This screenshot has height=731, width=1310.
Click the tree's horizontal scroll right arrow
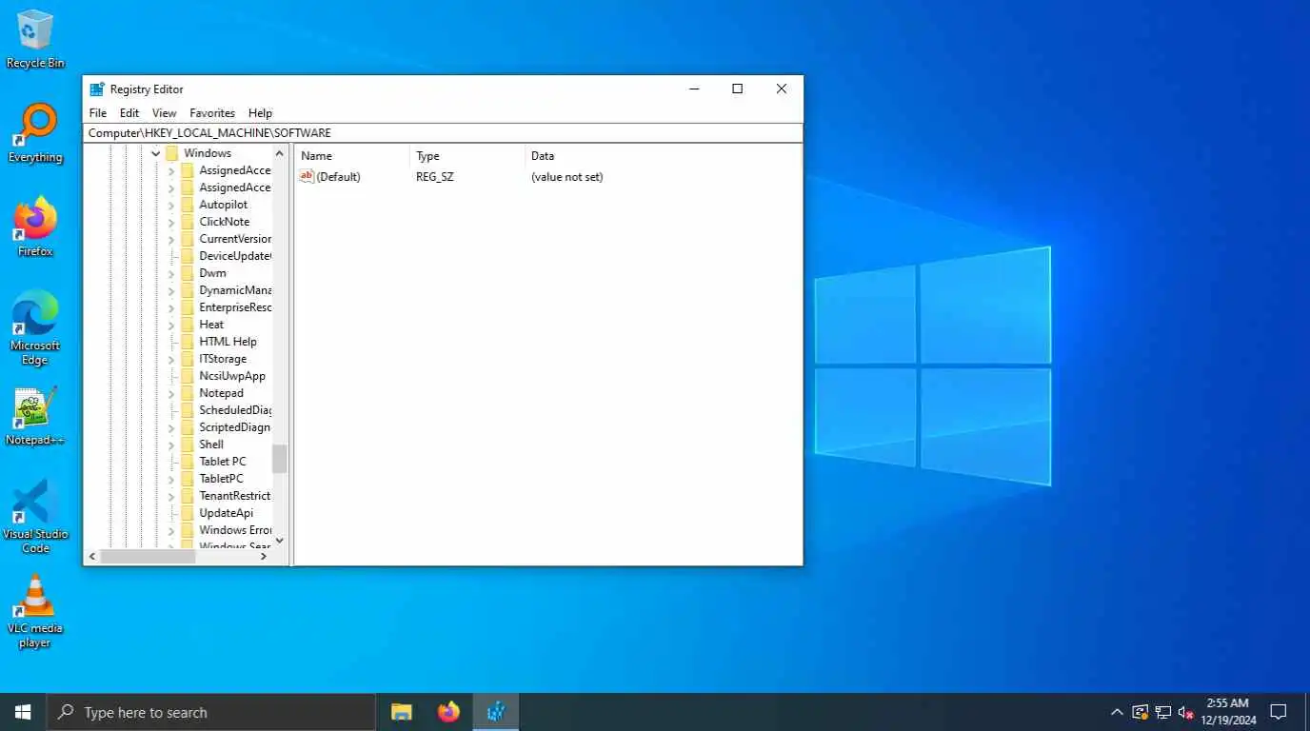tap(264, 556)
